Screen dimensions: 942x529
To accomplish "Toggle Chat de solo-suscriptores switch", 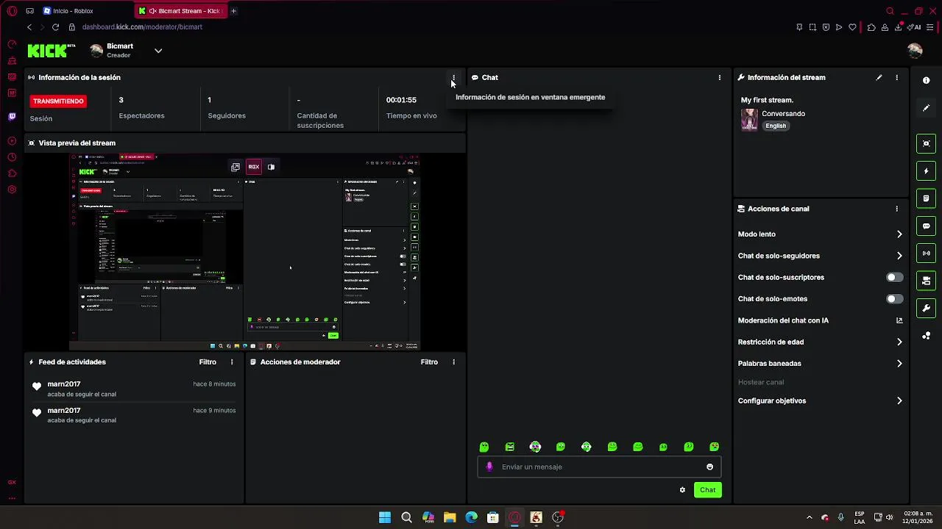I will click(x=894, y=277).
